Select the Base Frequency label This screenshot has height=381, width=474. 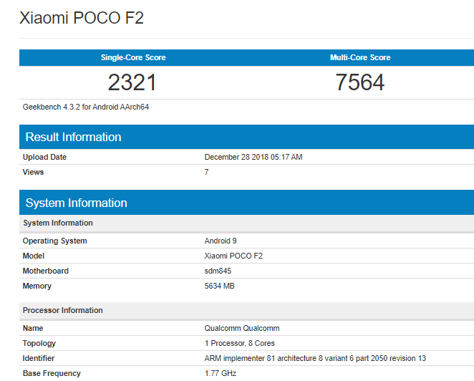click(x=52, y=373)
